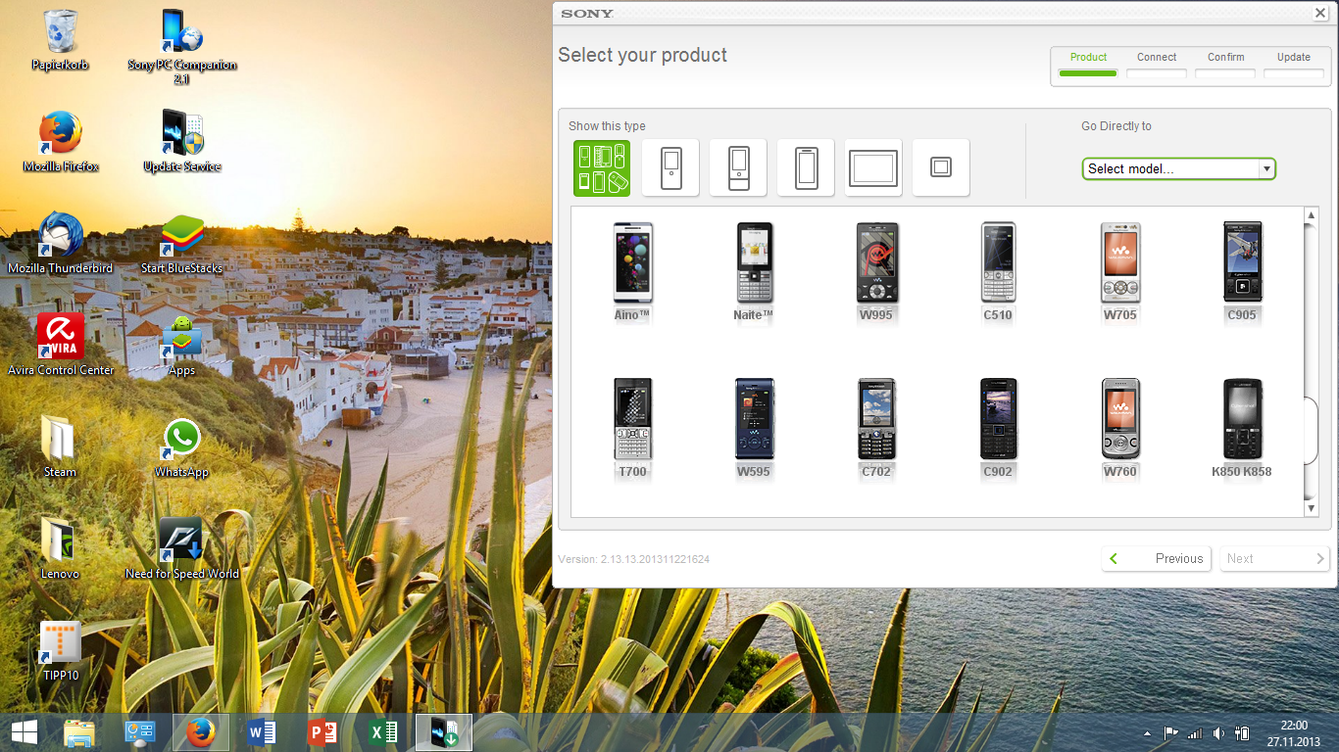Click the Previous button
1339x752 pixels.
click(x=1157, y=558)
